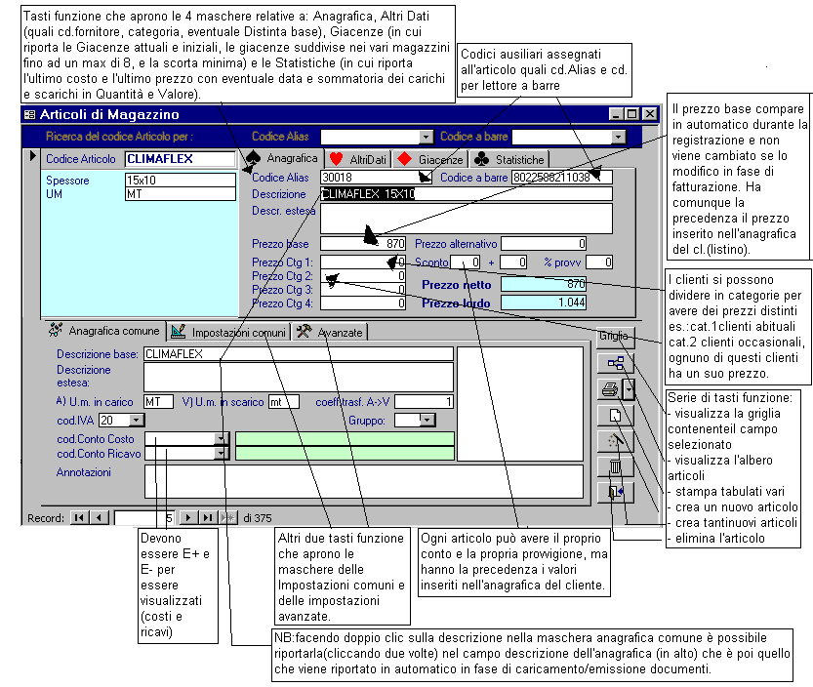Open the Anagrafica tab
The height and width of the screenshot is (687, 813).
click(283, 158)
